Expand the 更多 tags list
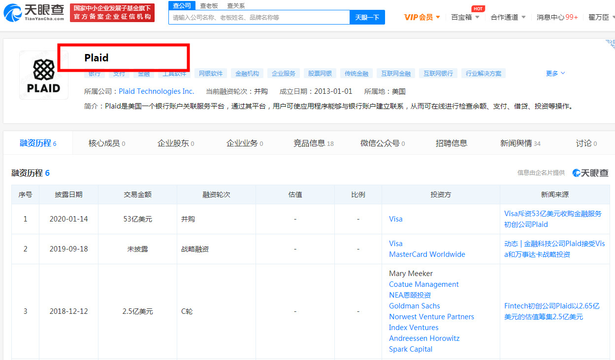This screenshot has width=615, height=360. (555, 73)
